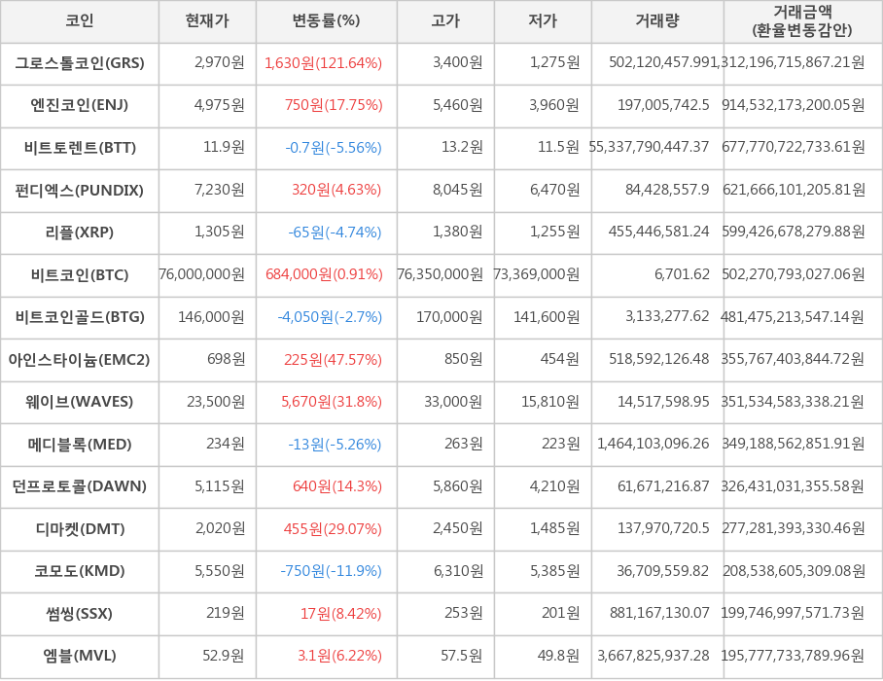Select the 그로스톨코인(GRS) row

click(x=79, y=63)
